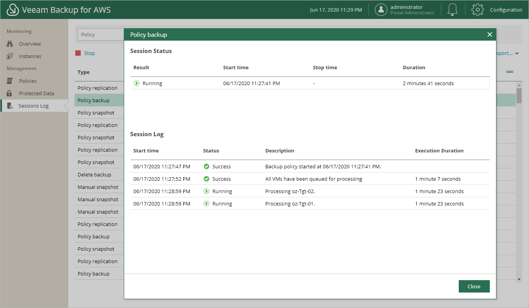This screenshot has height=308, width=529.
Task: Click the Status column header
Action: click(211, 151)
